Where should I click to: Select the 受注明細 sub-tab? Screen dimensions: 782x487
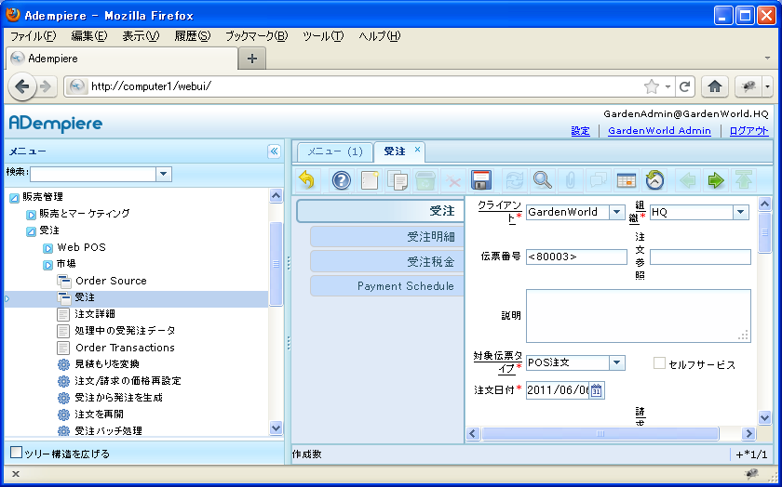pos(387,237)
